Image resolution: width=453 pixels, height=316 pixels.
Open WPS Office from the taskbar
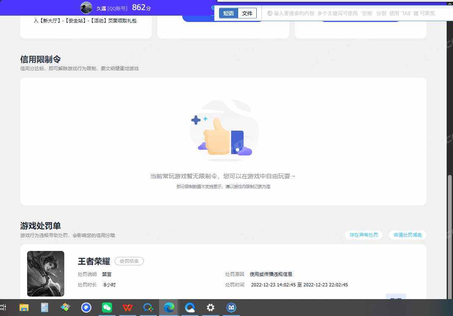127,308
